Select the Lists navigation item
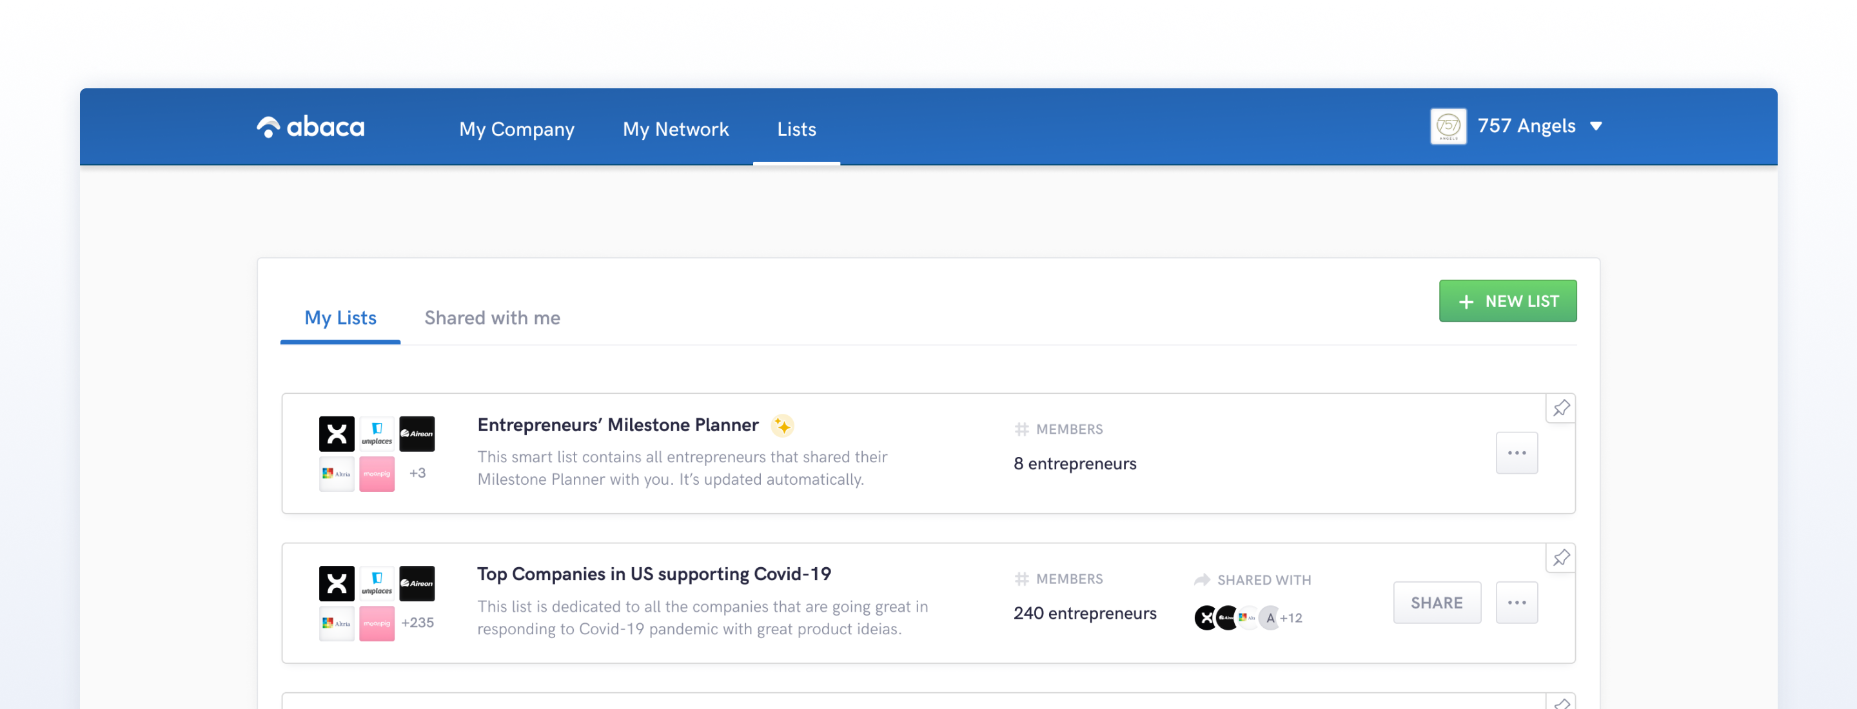Image resolution: width=1857 pixels, height=709 pixels. [x=796, y=129]
